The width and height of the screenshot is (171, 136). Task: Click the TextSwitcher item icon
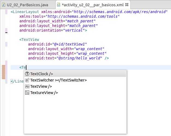point(27,80)
